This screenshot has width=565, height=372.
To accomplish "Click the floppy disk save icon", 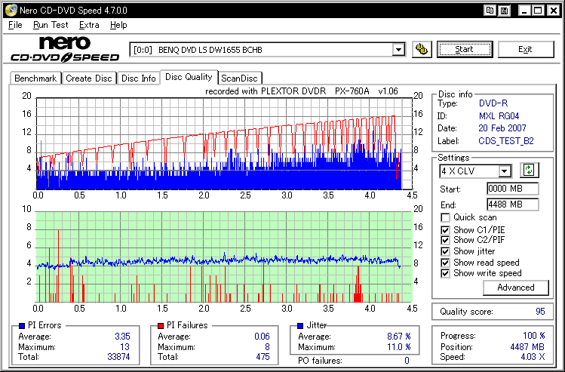I will click(505, 10).
